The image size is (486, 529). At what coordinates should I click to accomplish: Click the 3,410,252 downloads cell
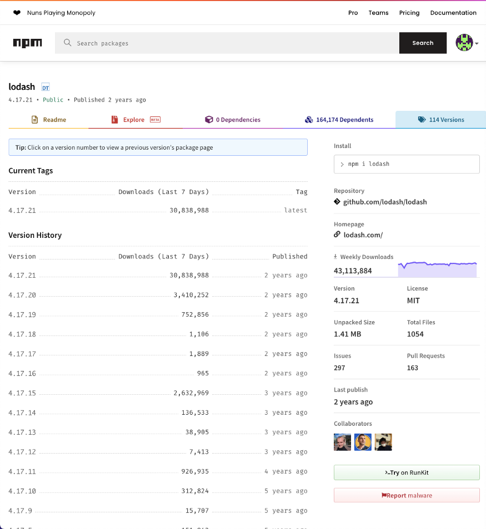pyautogui.click(x=191, y=295)
